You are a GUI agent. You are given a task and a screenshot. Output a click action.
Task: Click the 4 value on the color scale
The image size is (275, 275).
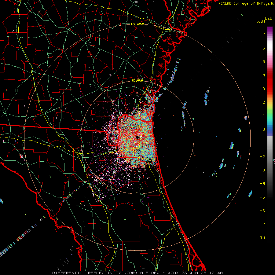264,75
